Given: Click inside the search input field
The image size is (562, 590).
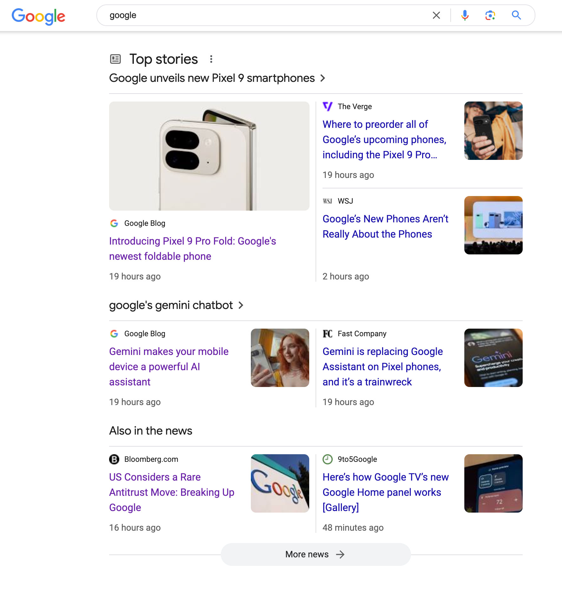Looking at the screenshot, I should point(254,15).
